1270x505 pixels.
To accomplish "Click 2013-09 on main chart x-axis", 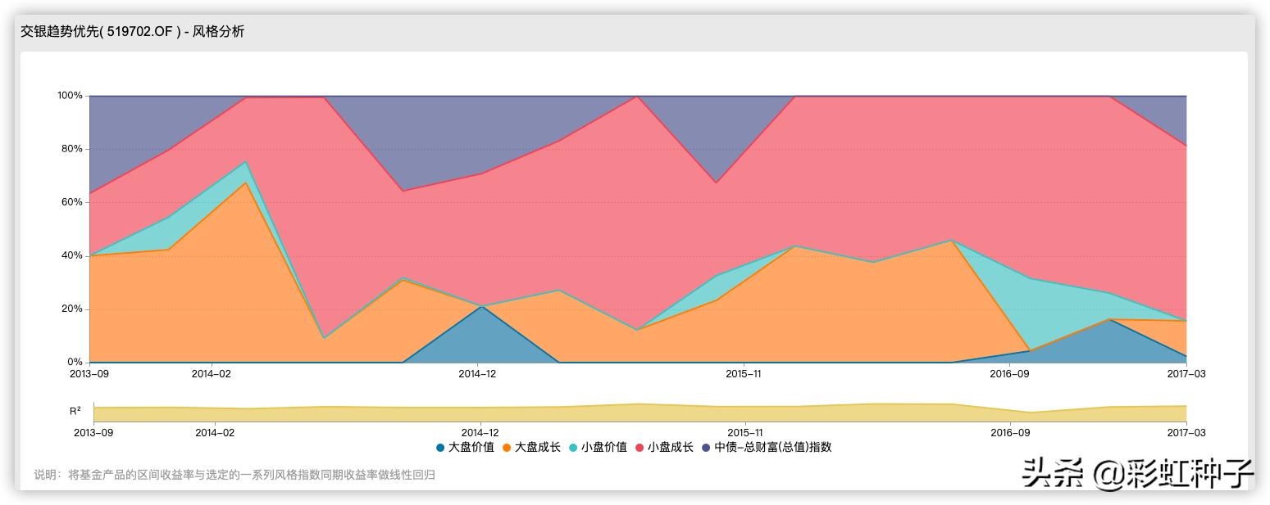I will pos(89,374).
